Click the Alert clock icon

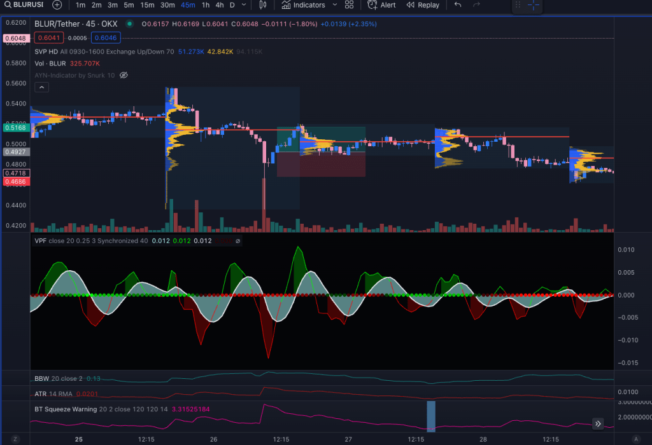point(372,5)
